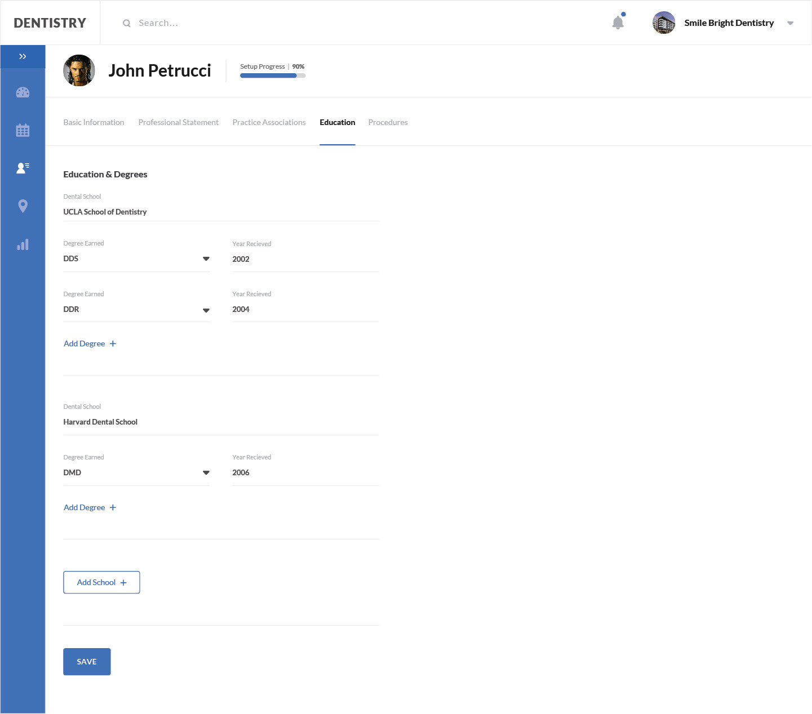Open the location pin icon in sidebar
The image size is (812, 714).
(x=23, y=206)
